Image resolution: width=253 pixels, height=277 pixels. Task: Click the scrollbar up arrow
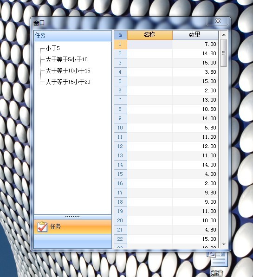coord(224,35)
